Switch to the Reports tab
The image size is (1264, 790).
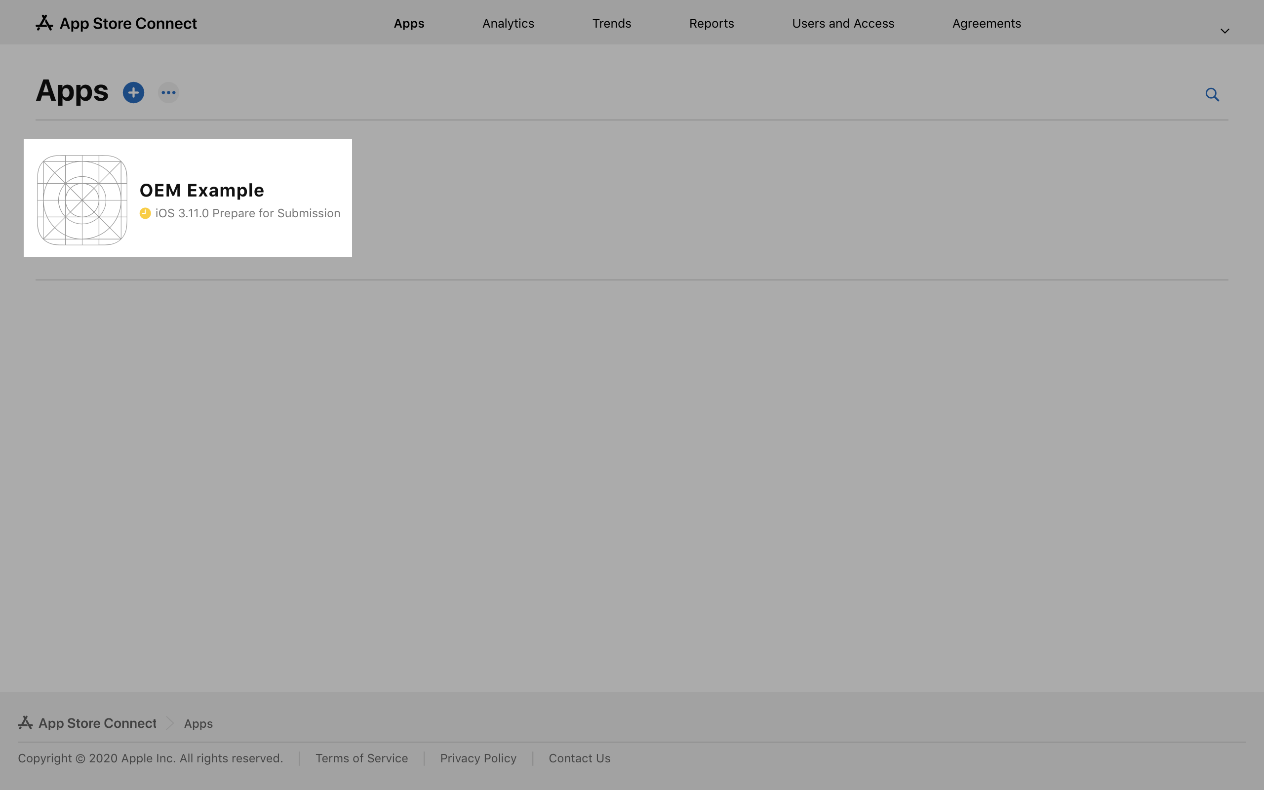click(x=711, y=23)
